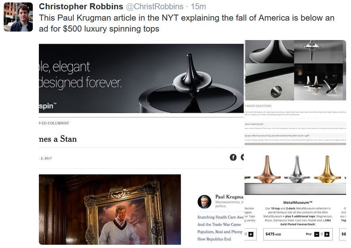This screenshot has width=351, height=248.
Task: Click the spinning top banner ad image
Action: (x=141, y=78)
